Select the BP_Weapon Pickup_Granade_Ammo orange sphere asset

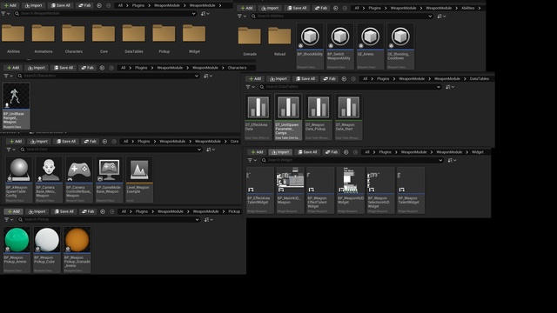[77, 250]
